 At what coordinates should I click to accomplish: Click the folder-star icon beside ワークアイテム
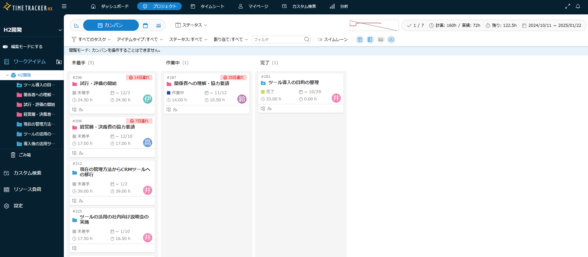59,62
